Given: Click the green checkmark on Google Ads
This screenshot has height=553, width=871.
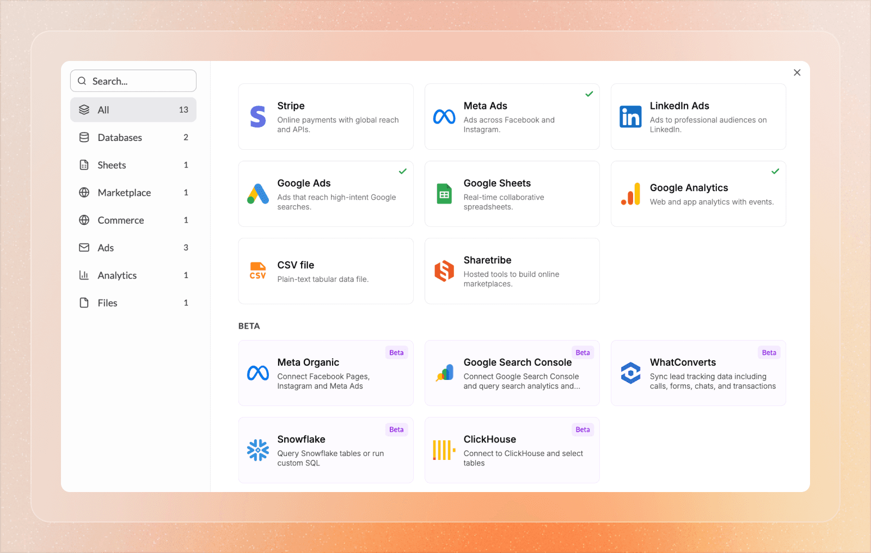Looking at the screenshot, I should 403,171.
